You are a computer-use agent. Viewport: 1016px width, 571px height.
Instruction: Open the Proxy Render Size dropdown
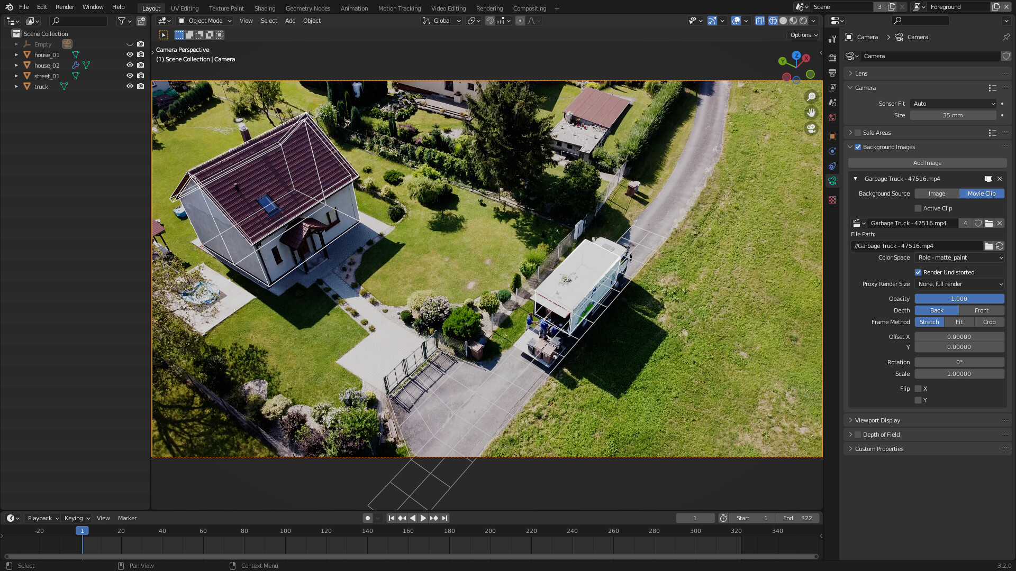[x=959, y=284]
